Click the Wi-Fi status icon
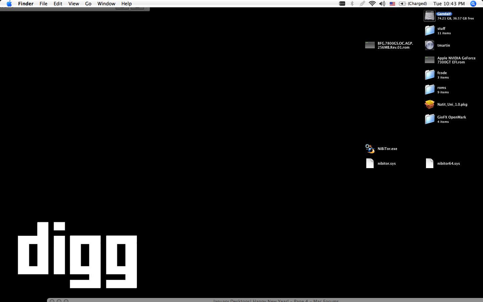 point(372,4)
